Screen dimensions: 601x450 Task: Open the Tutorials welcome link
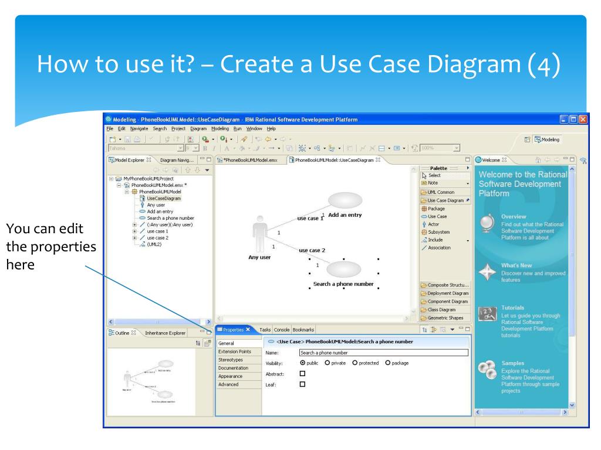512,308
